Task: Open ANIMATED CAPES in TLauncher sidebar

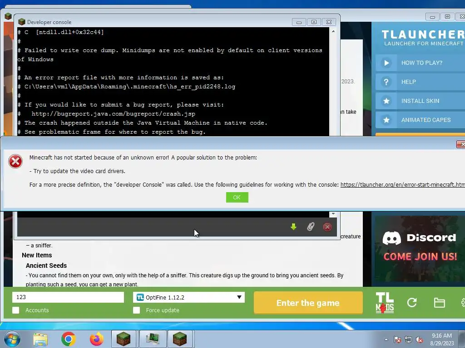Action: point(420,120)
